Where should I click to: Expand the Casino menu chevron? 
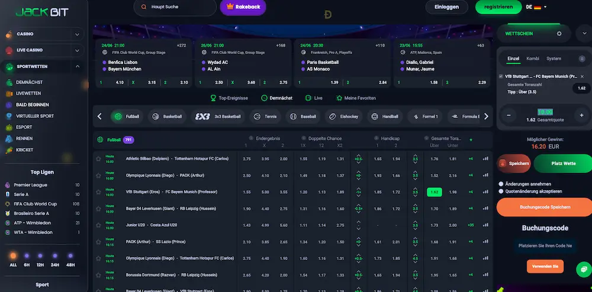[x=77, y=34]
